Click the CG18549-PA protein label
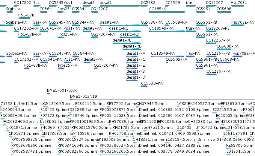This screenshot has width=255, height=156. [x=163, y=53]
